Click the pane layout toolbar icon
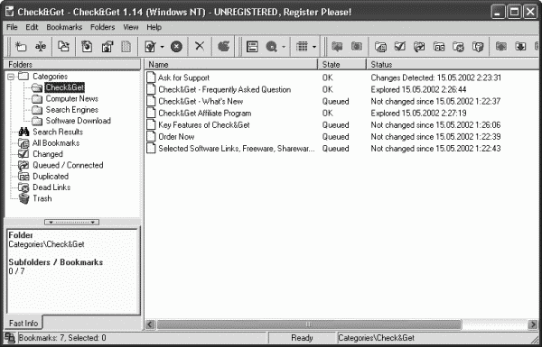 [252, 47]
